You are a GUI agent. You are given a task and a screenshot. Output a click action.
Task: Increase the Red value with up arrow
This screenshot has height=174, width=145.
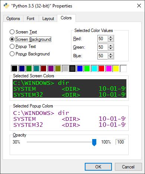(110, 37)
